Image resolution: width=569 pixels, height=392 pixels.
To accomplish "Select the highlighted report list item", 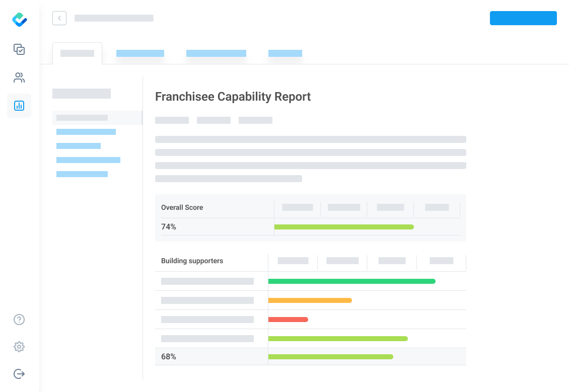I will click(x=82, y=117).
